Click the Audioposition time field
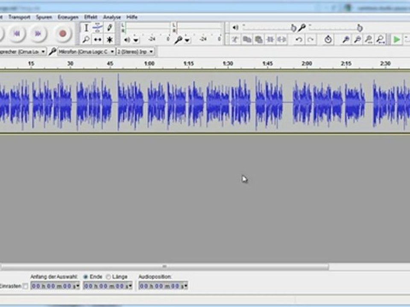The width and height of the screenshot is (410, 307). (163, 286)
